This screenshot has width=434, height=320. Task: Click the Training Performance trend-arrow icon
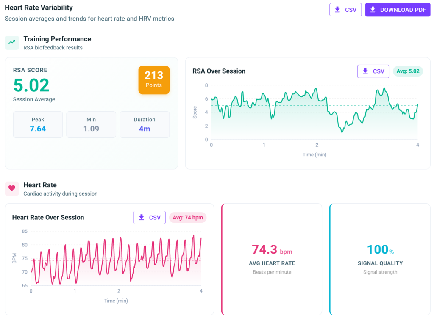pos(12,43)
